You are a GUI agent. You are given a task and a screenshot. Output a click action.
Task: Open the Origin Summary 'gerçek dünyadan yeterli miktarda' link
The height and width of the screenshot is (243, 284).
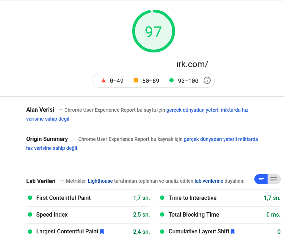tap(221, 139)
